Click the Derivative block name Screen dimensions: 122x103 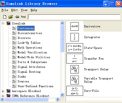pyautogui.click(x=92, y=26)
